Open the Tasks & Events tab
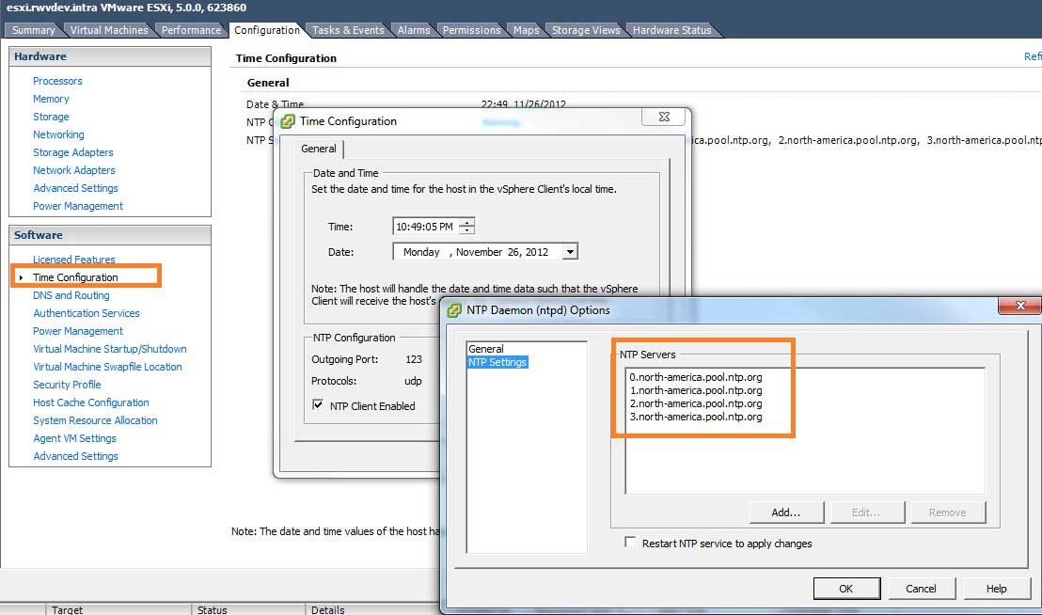Viewport: 1042px width, 615px height. coord(348,30)
